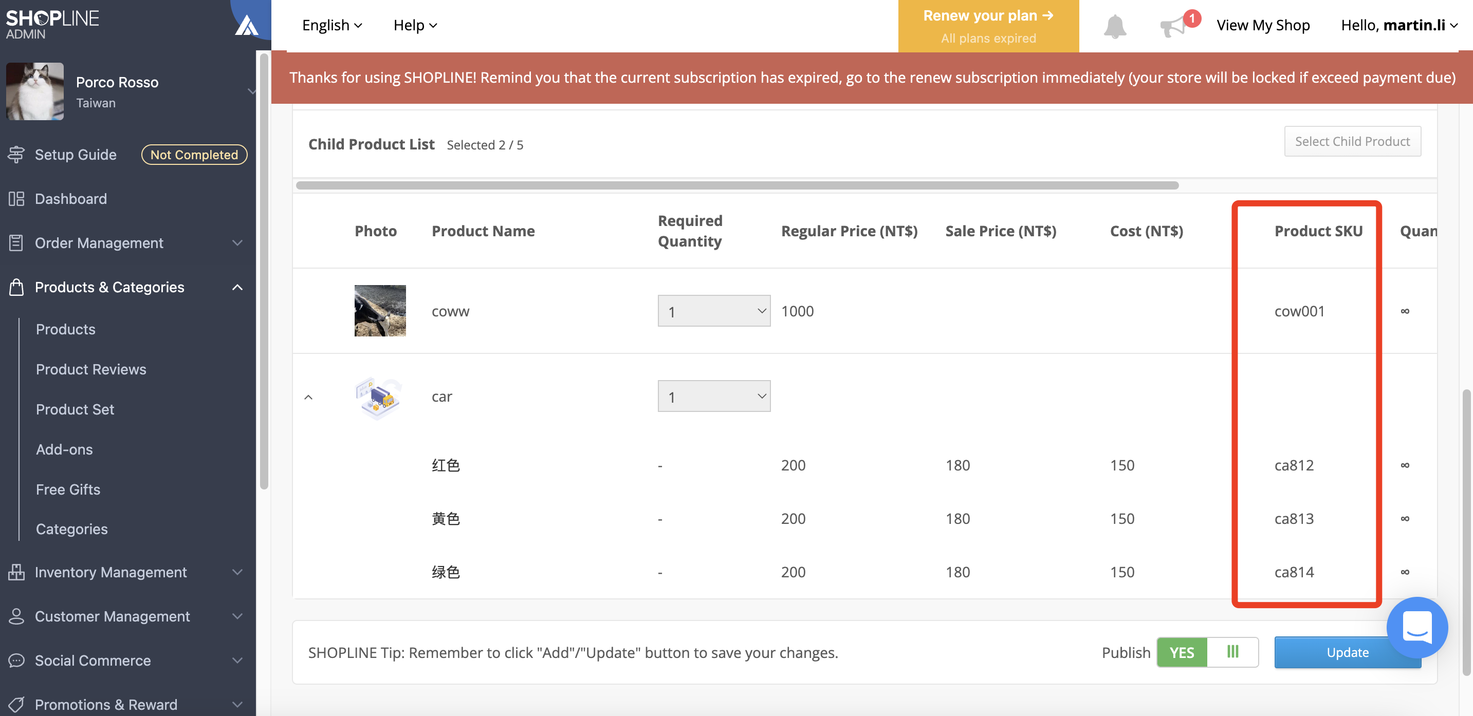1473x716 pixels.
Task: Click the Not Completed badge
Action: coord(194,154)
